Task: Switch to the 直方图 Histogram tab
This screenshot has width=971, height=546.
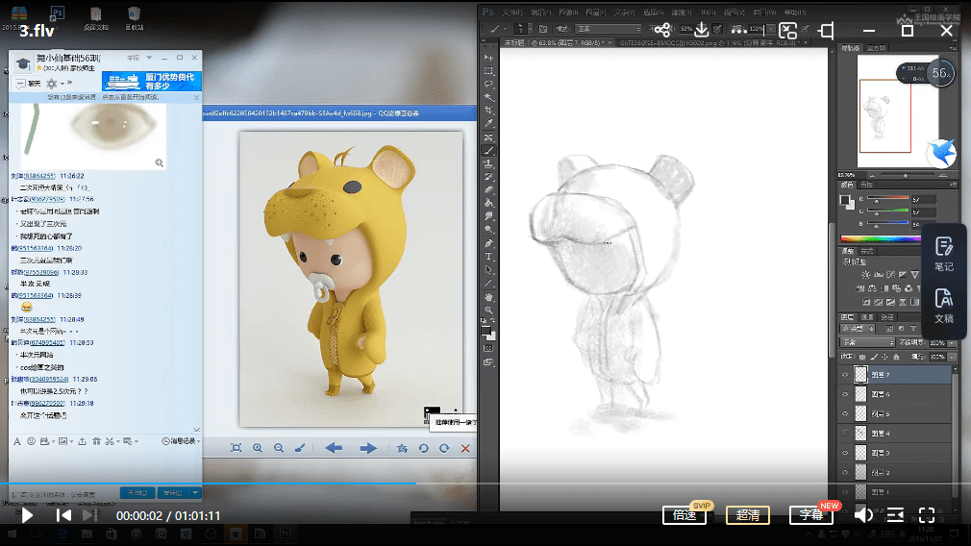Action: click(x=876, y=48)
